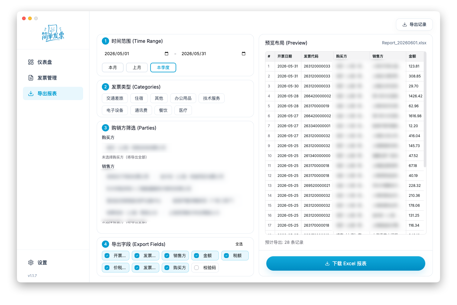Check the 校验码 export field
The width and height of the screenshot is (457, 305).
[x=205, y=268]
